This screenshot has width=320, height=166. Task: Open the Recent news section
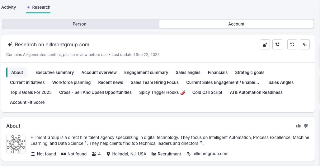tap(111, 82)
